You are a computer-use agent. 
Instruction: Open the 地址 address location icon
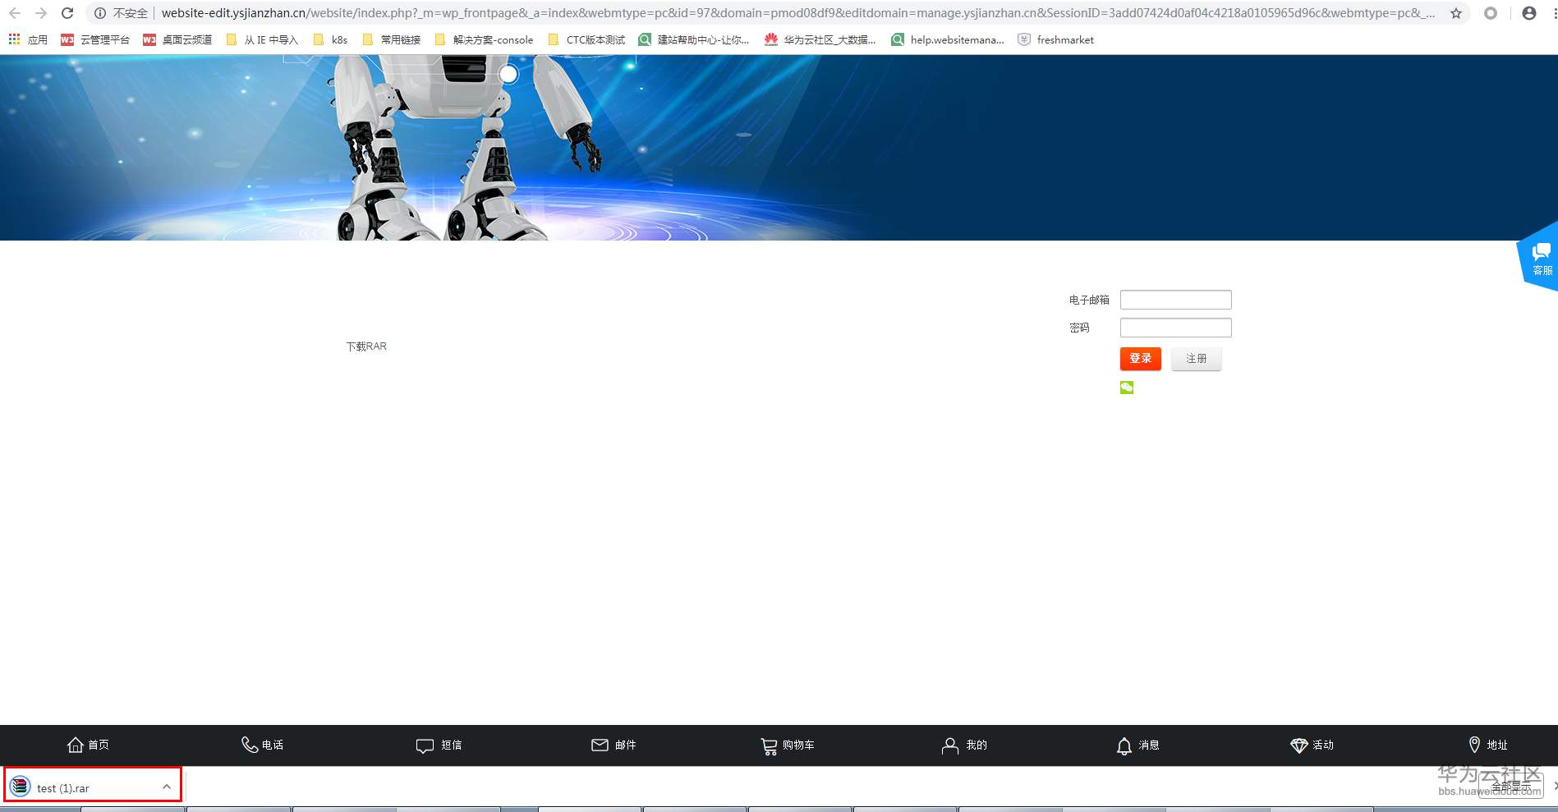(x=1487, y=745)
